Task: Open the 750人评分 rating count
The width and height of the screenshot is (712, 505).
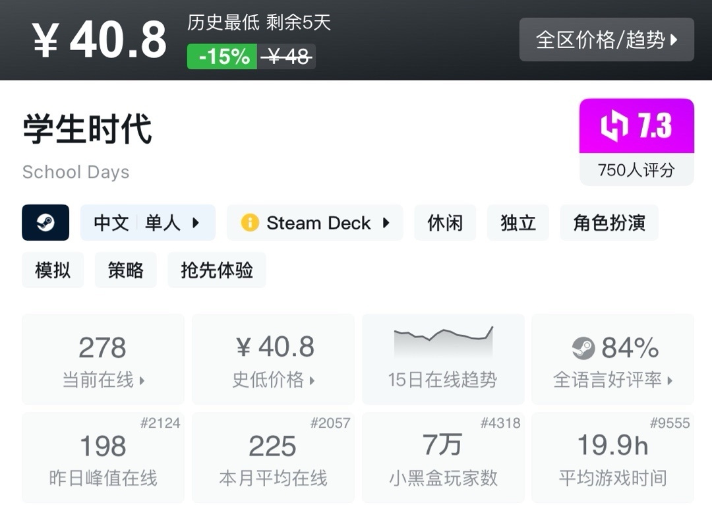Action: [636, 170]
